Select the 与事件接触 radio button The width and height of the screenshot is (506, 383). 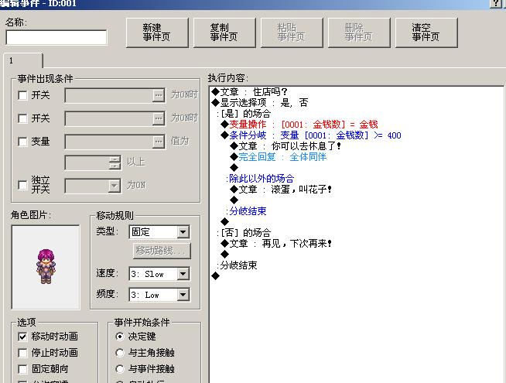120,369
